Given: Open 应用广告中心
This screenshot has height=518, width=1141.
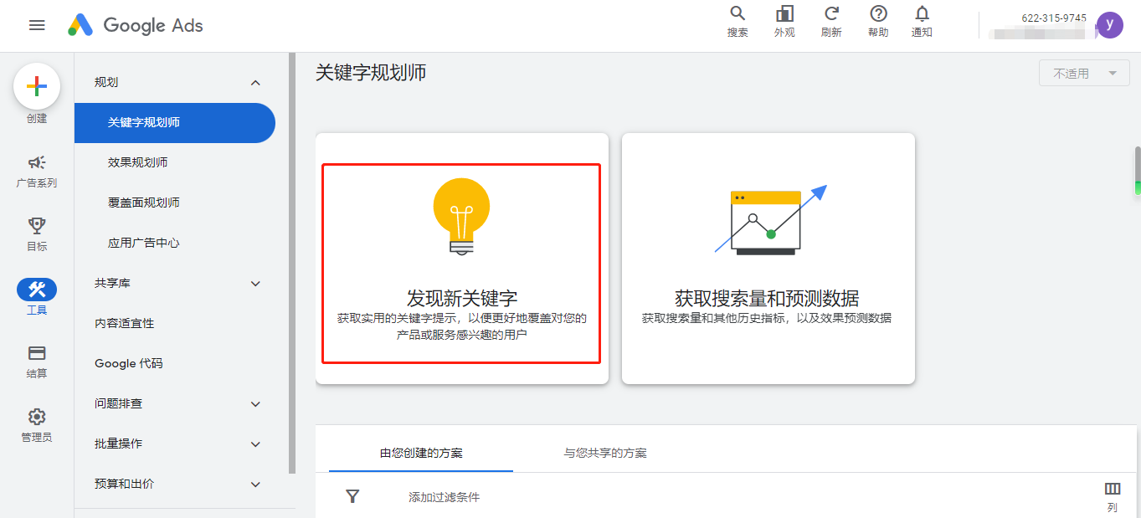Looking at the screenshot, I should [x=144, y=243].
